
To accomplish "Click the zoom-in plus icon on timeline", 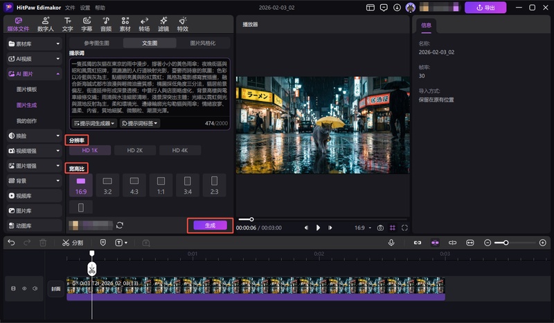I will click(x=542, y=243).
